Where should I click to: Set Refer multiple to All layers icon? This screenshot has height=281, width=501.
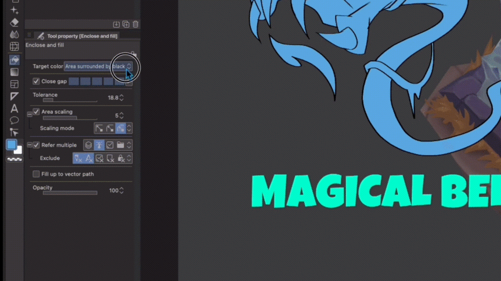point(89,145)
